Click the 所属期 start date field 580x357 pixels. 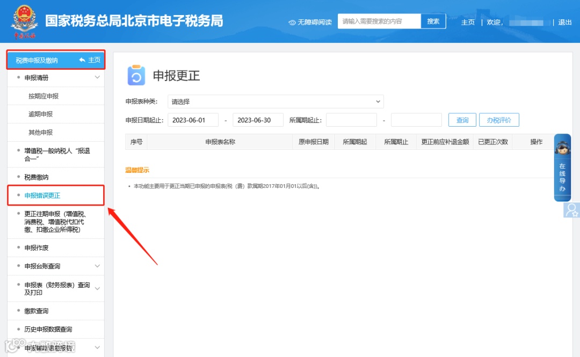tap(351, 120)
